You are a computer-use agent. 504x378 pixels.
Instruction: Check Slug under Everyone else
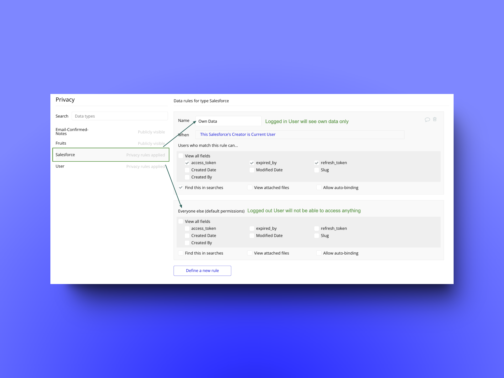[x=317, y=235]
